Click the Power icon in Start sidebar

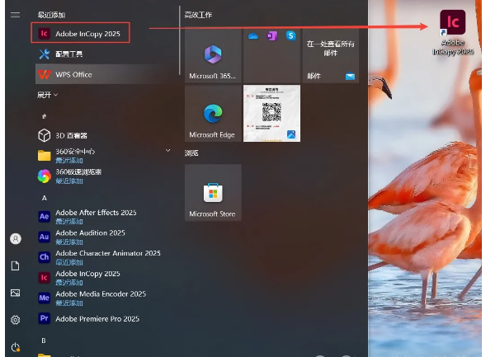[15, 347]
